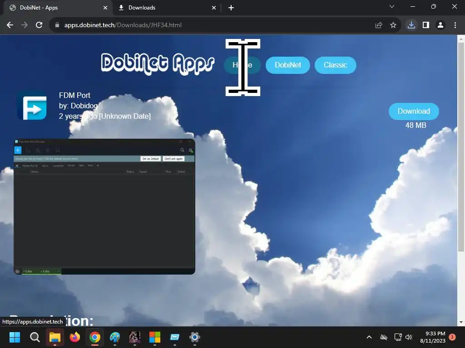Click the OneDrive cloud tray icon
The image size is (465, 348).
point(384,337)
